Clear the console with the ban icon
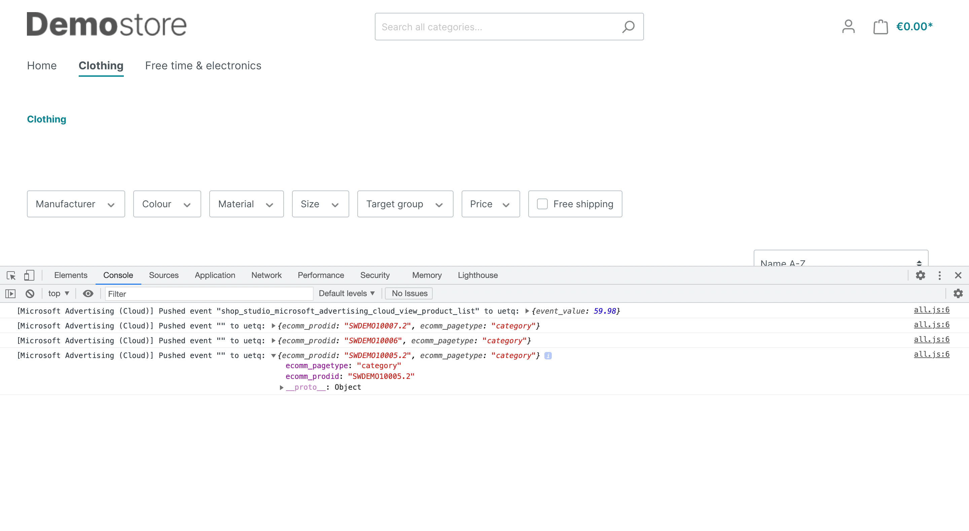The width and height of the screenshot is (969, 531). (x=30, y=293)
